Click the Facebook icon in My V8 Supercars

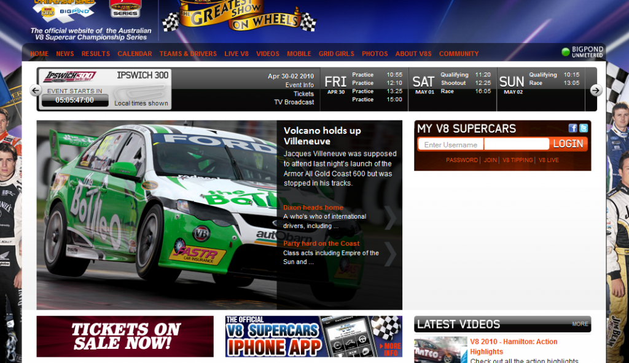(x=572, y=128)
